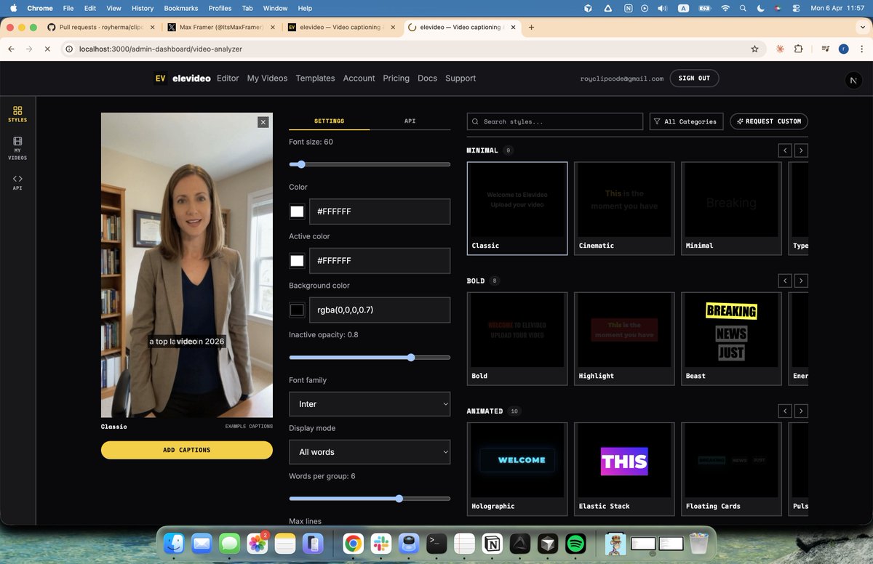Open the Support nav link
Screen dimensions: 873x564
tap(461, 78)
